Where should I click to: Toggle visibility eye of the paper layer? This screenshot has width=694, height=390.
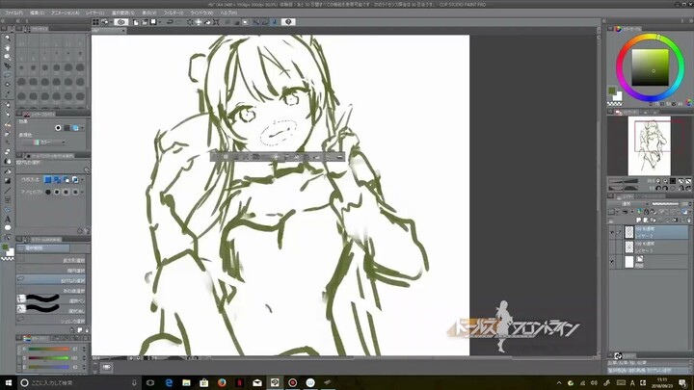[x=612, y=262]
